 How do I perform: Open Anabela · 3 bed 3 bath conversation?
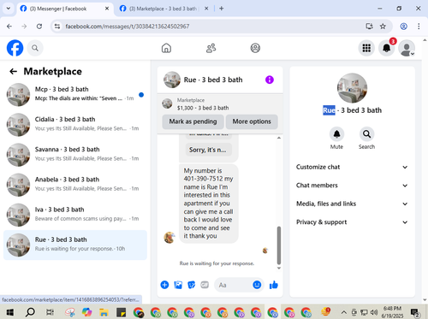[x=75, y=185]
